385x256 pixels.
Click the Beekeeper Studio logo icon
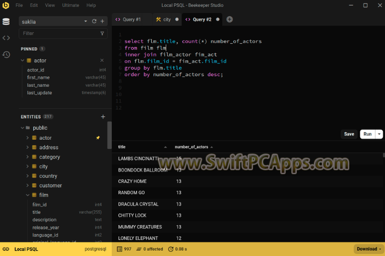(6, 5)
